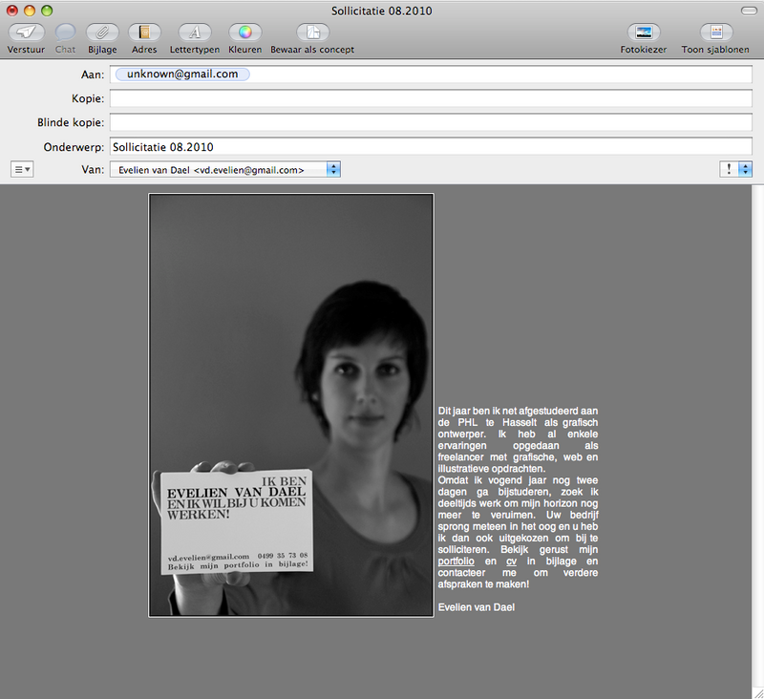Select the portrait photo in the message
The height and width of the screenshot is (699, 764).
coord(291,405)
